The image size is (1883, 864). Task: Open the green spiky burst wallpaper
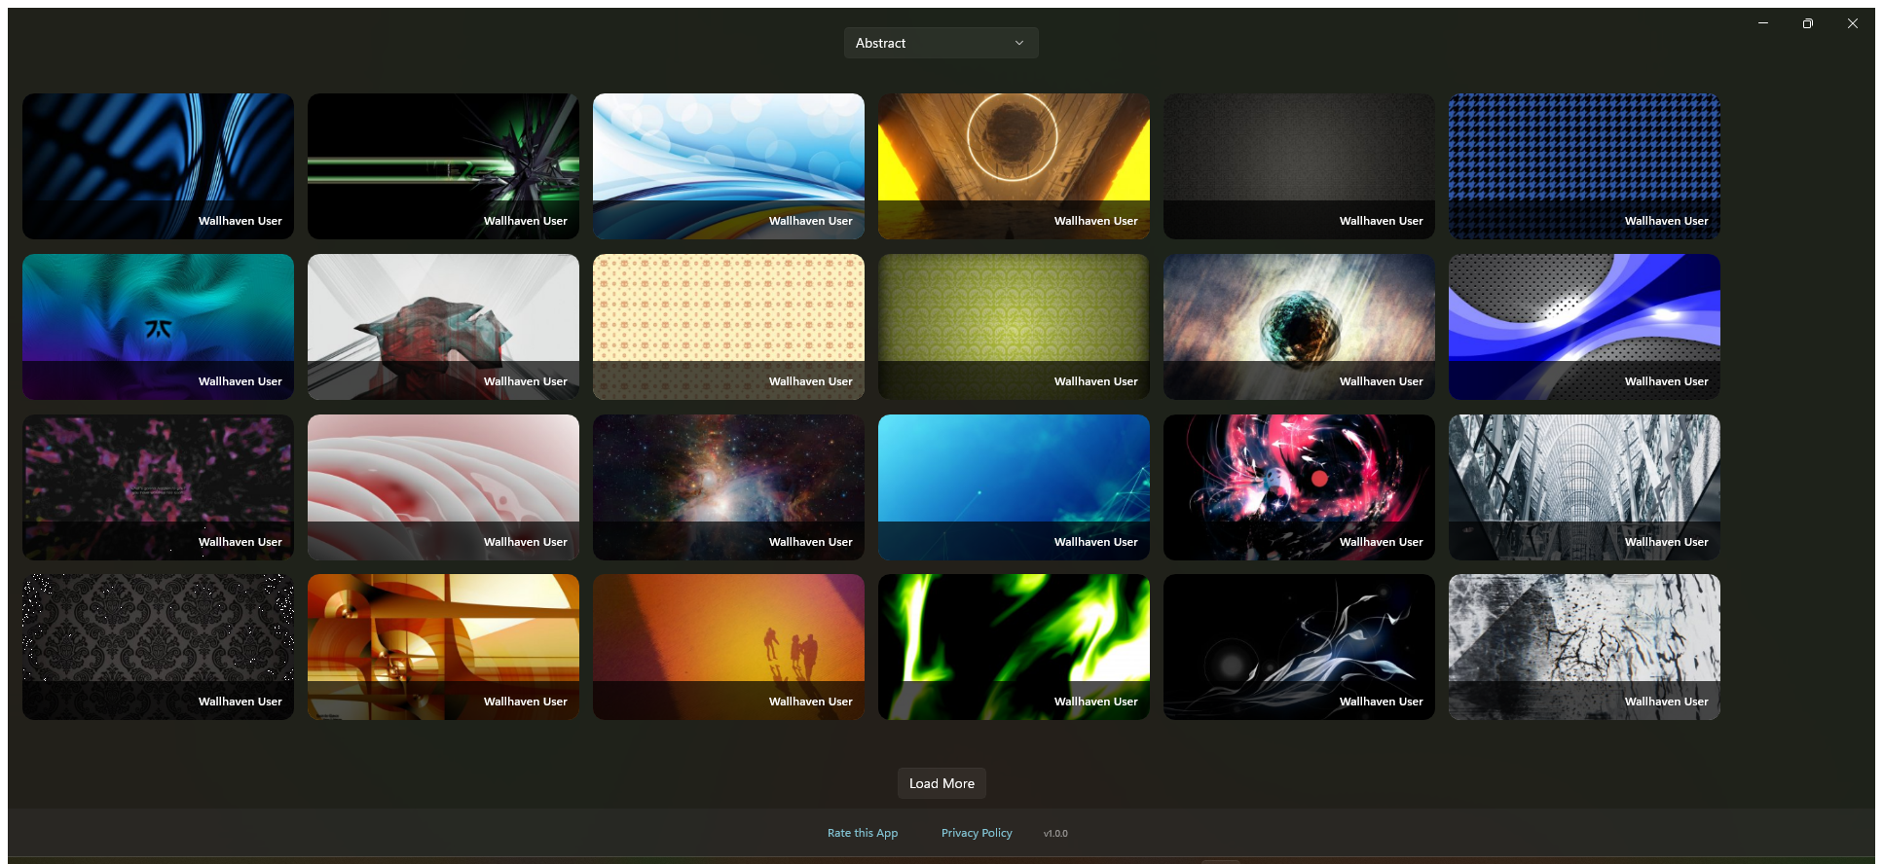point(443,166)
